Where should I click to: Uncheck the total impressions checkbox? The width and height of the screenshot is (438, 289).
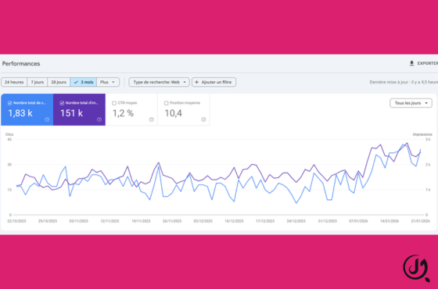[x=62, y=103]
